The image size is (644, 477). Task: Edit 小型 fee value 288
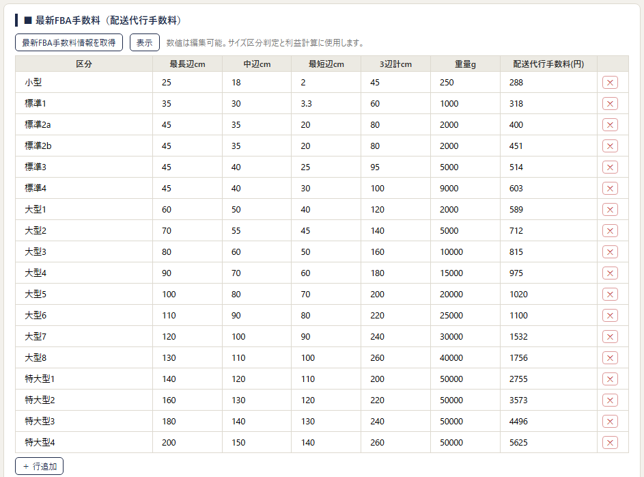point(548,83)
